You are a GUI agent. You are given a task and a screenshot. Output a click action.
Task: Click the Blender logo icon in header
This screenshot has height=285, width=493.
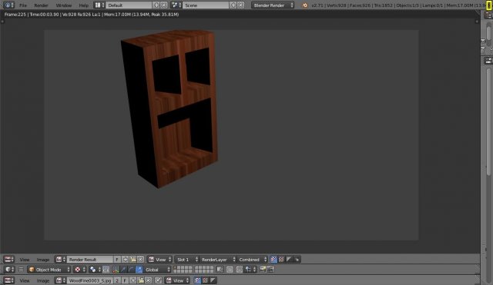pos(305,5)
